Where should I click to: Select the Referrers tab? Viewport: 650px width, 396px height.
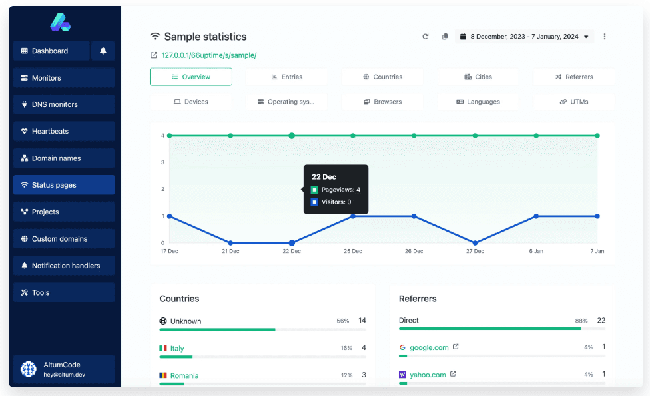573,77
